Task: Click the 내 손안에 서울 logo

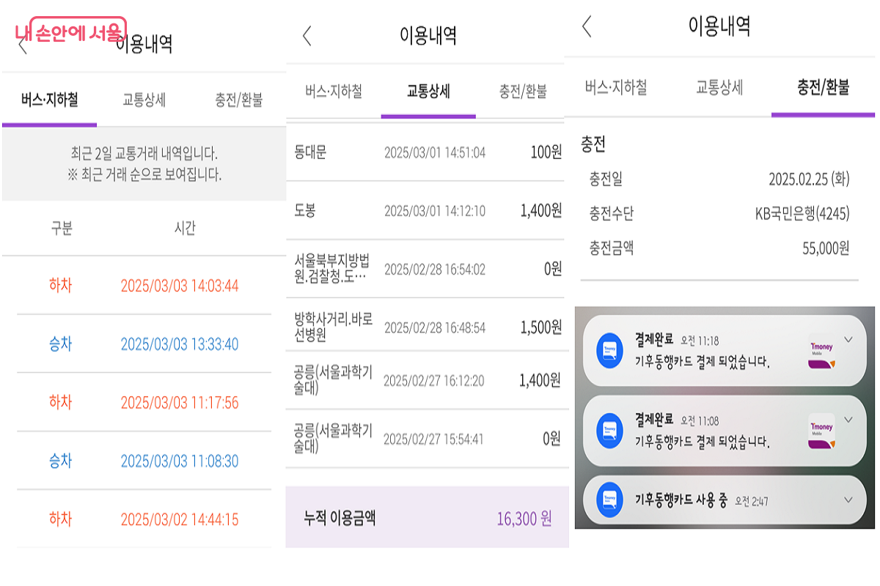Action: (70, 32)
